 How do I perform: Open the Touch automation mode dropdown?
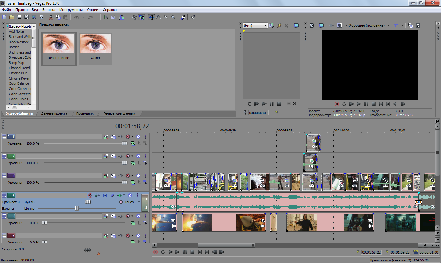139,202
